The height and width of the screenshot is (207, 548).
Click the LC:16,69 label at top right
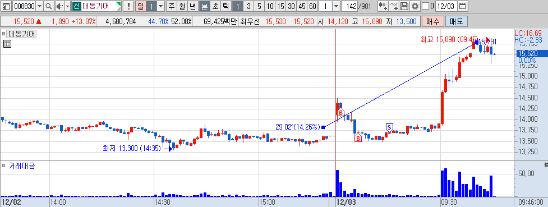(528, 33)
